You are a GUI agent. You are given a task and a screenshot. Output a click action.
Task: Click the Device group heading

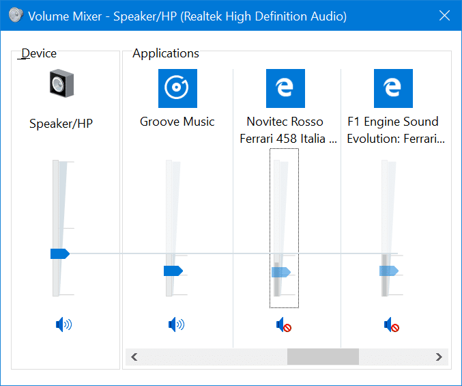[39, 53]
